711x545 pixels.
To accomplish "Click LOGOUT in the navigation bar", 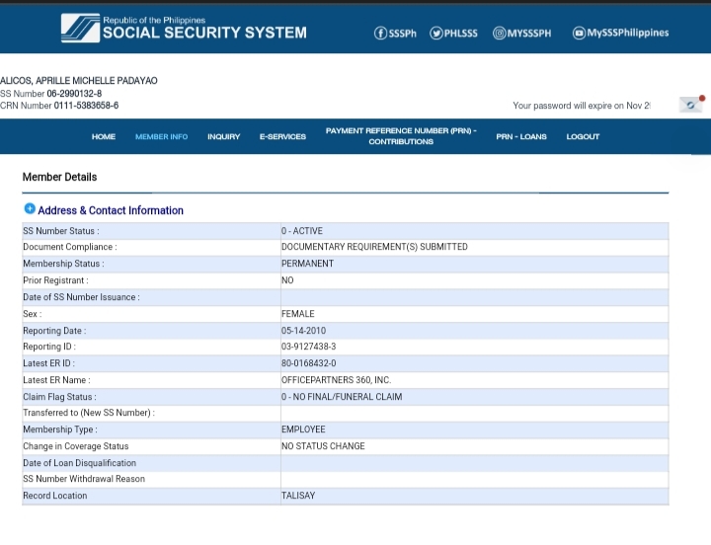I will tap(583, 136).
